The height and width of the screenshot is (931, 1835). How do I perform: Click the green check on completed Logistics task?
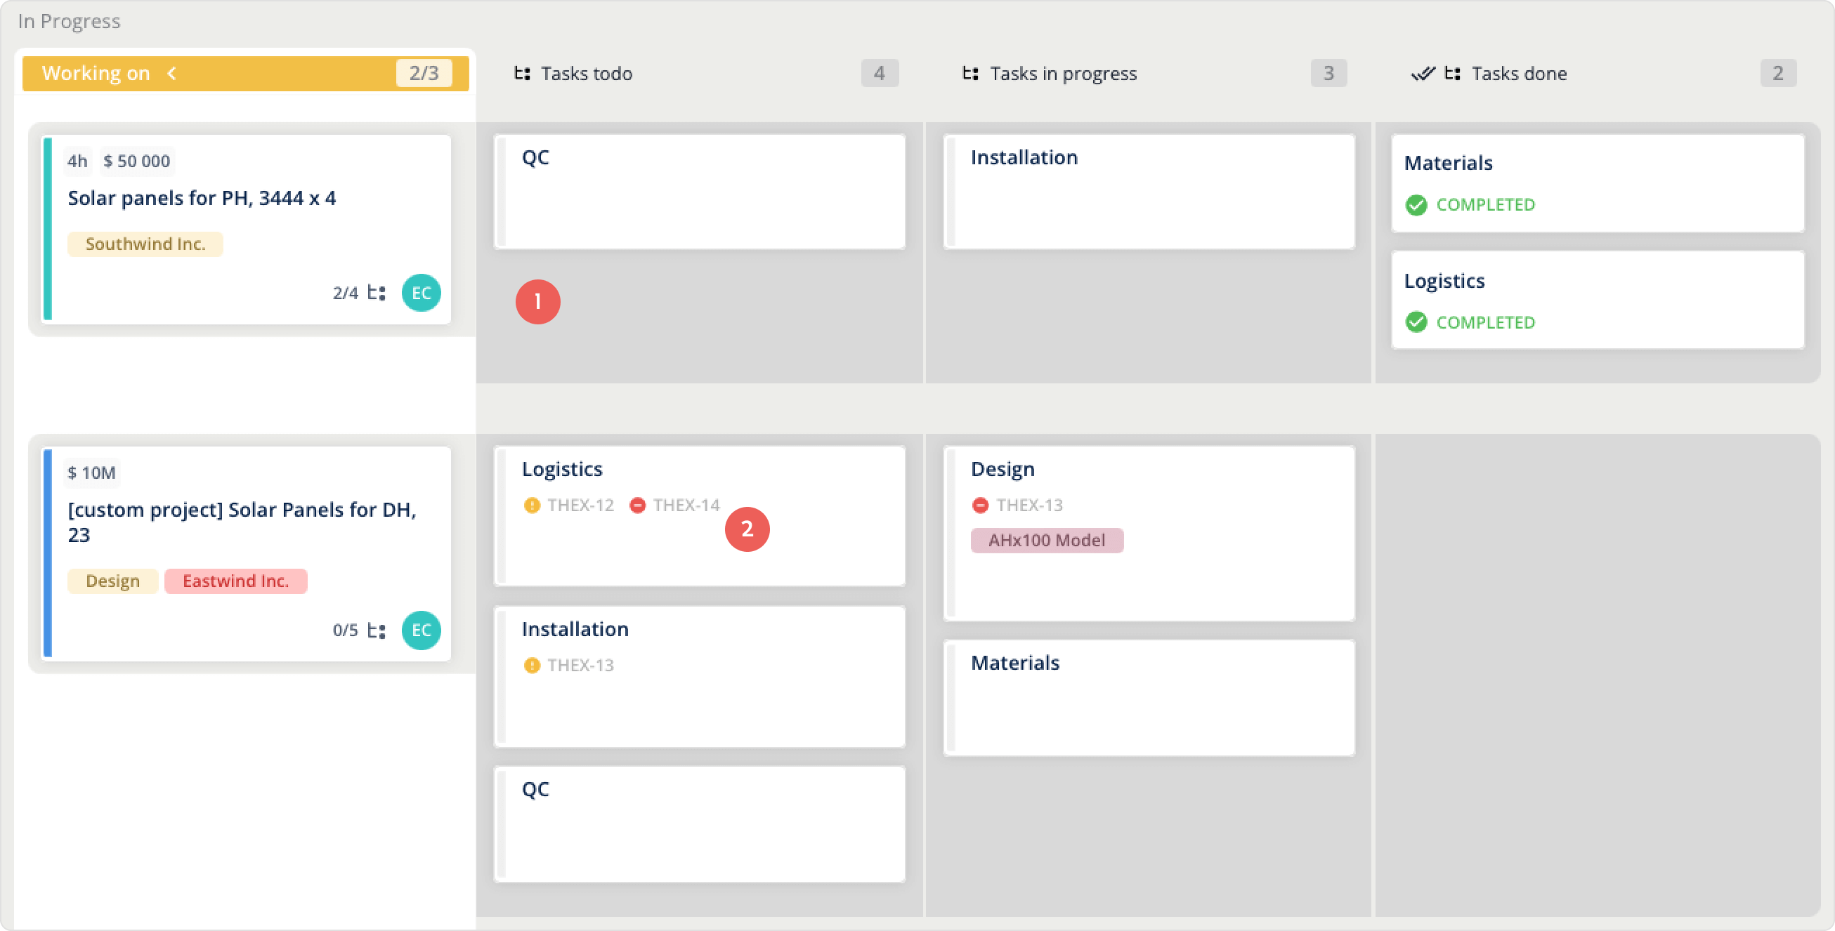click(x=1416, y=322)
